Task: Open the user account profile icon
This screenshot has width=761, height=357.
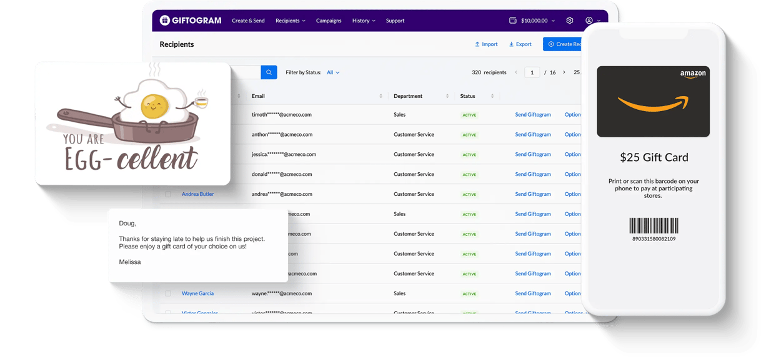Action: pyautogui.click(x=589, y=21)
